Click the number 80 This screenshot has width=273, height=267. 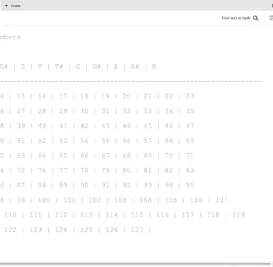127,171
